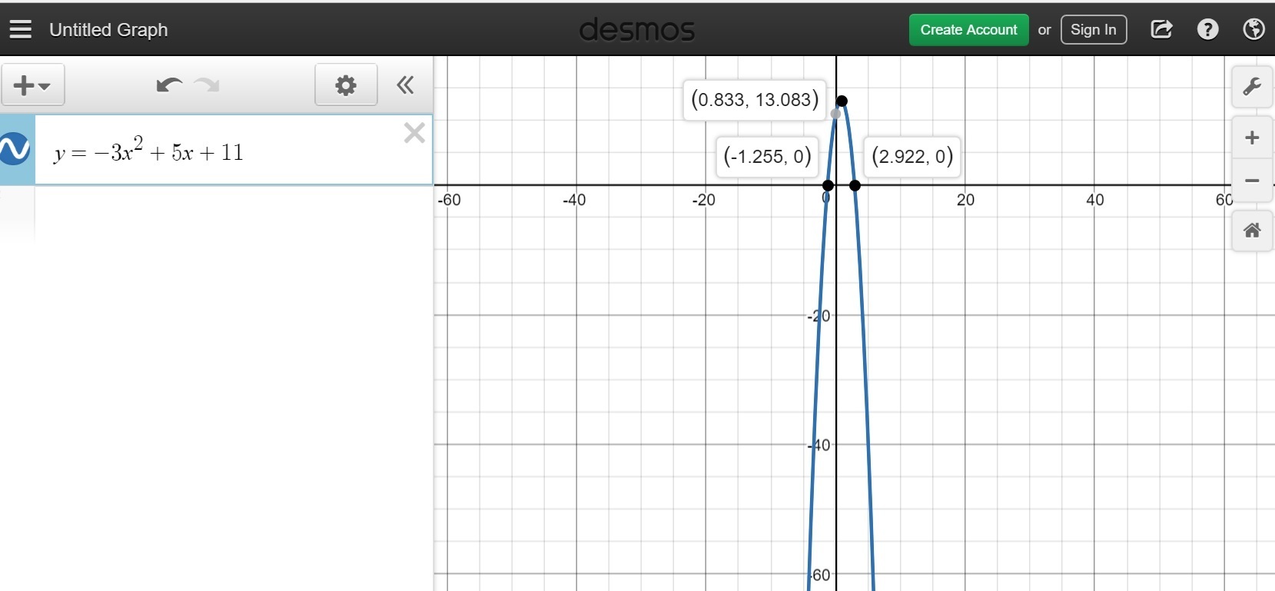Open the Help question mark icon
The image size is (1275, 591).
(x=1207, y=29)
